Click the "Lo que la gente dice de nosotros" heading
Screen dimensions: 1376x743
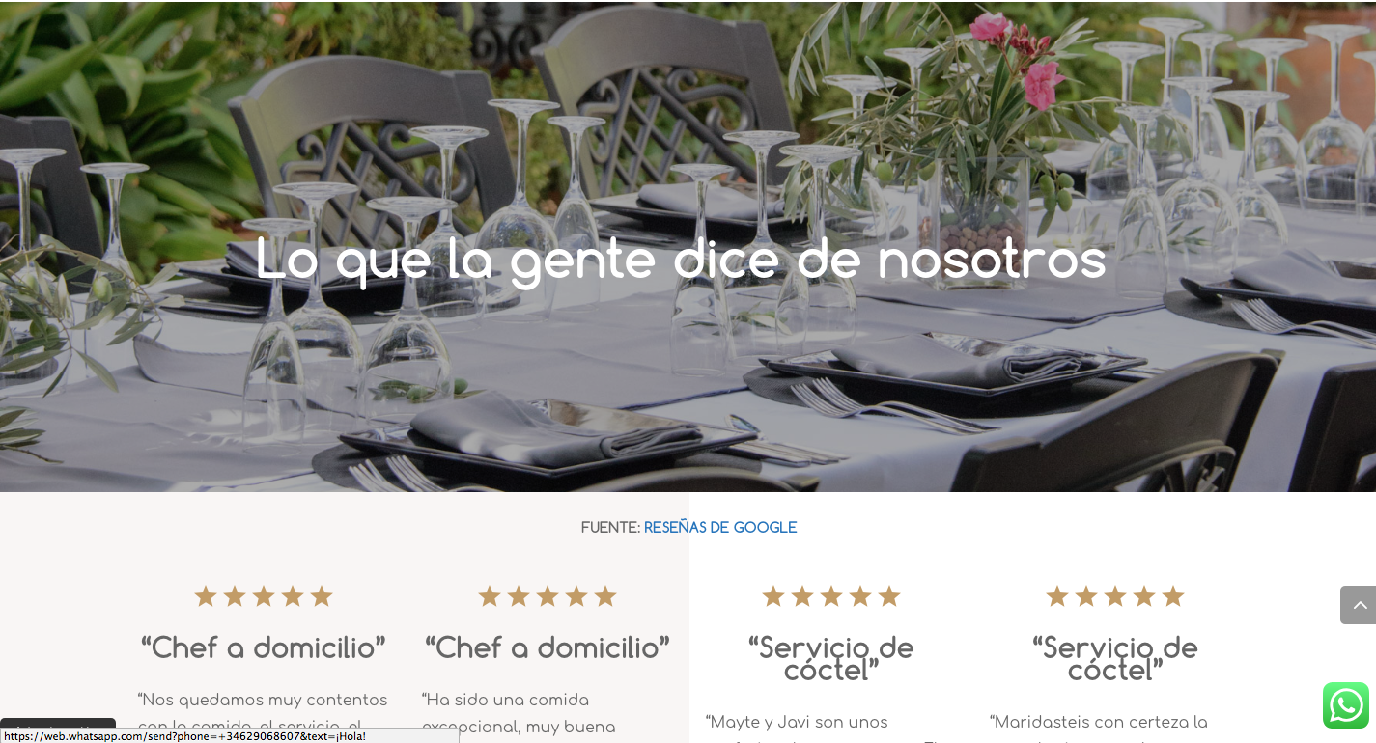(681, 260)
